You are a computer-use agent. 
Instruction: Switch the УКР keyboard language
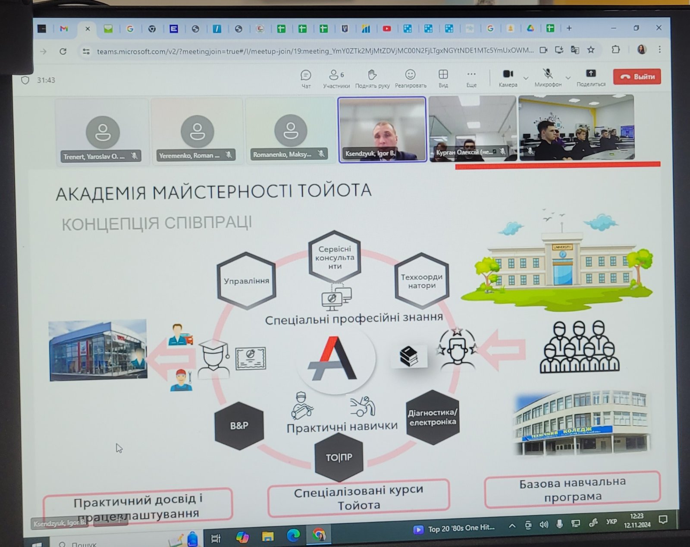point(611,522)
